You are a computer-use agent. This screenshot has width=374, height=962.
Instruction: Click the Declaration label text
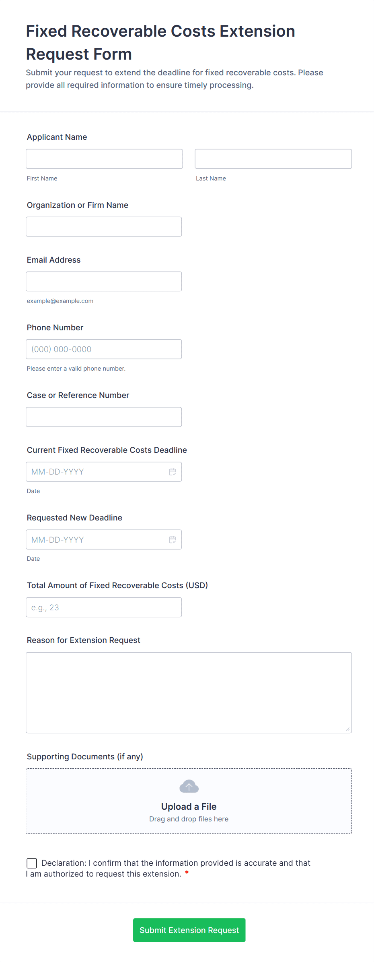click(176, 863)
